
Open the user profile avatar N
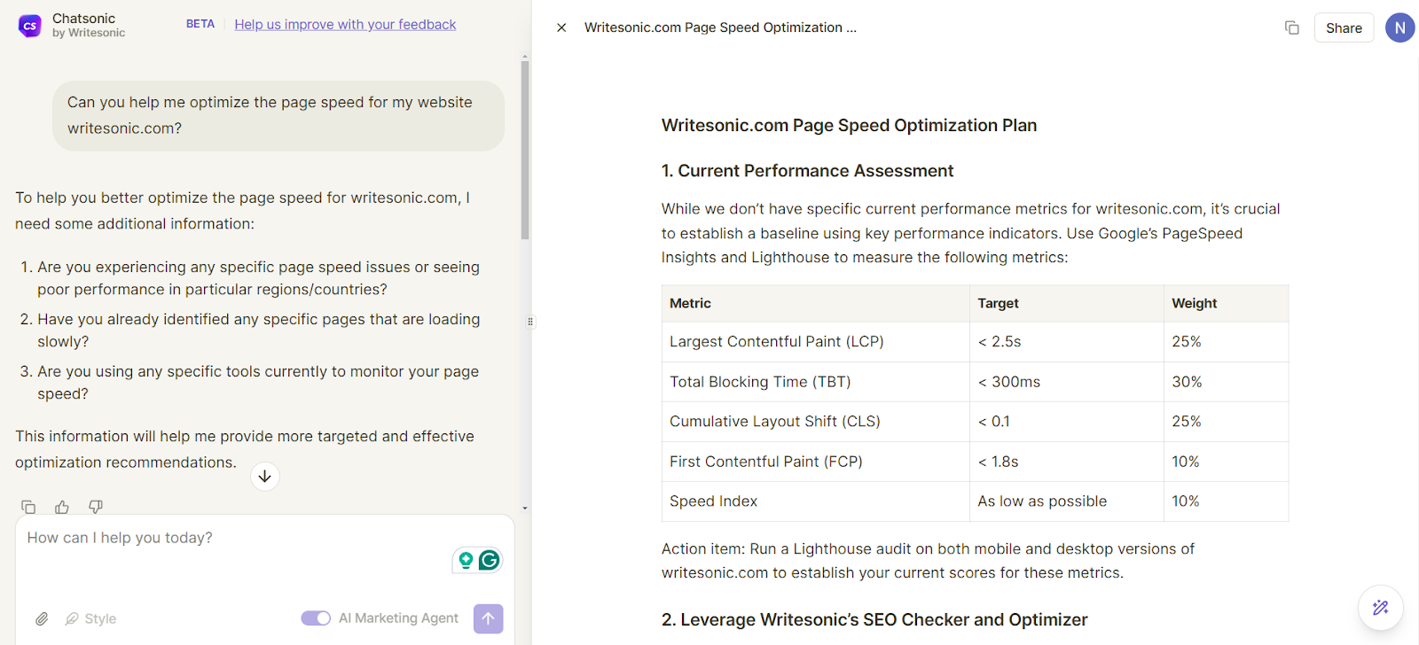1399,27
